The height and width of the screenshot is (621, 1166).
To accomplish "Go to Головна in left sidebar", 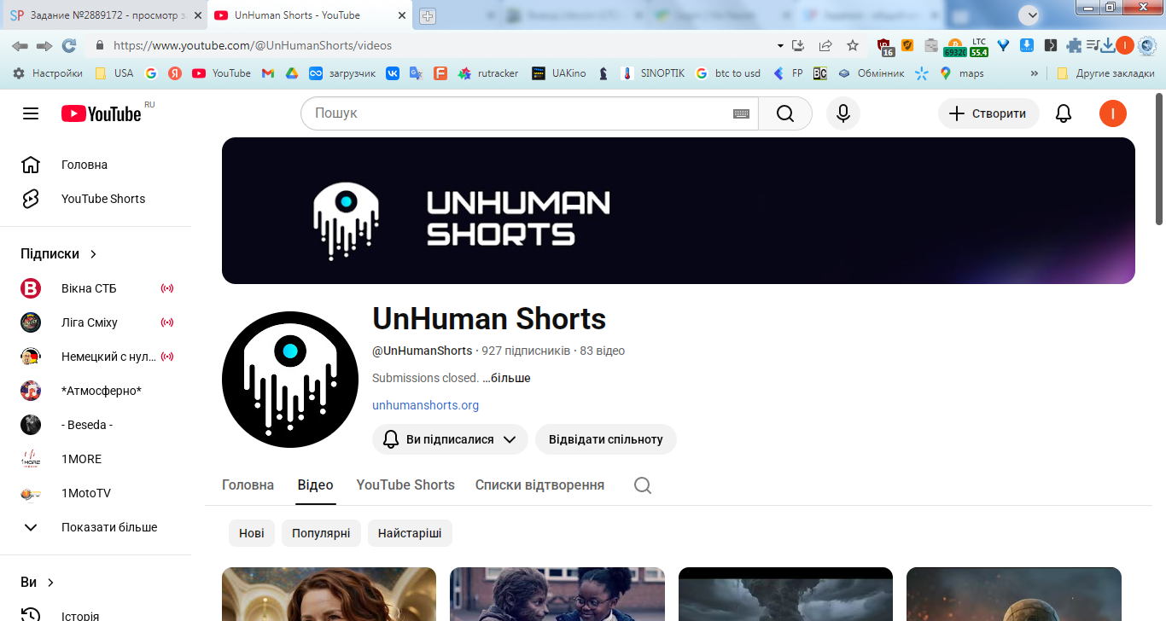I will click(96, 165).
